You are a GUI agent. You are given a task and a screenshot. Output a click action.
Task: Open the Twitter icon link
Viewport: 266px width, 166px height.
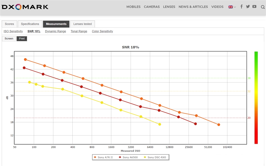(248, 6)
